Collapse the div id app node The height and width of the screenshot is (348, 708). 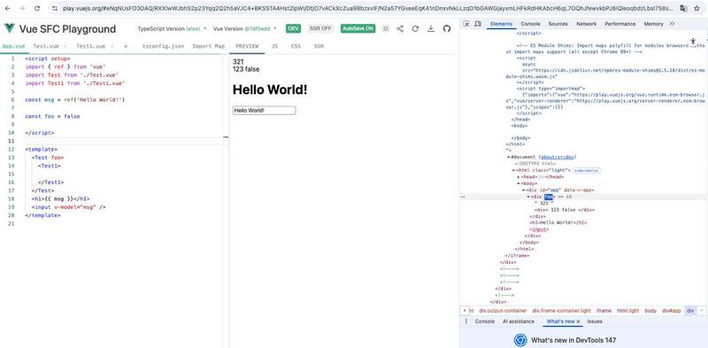[x=524, y=190]
